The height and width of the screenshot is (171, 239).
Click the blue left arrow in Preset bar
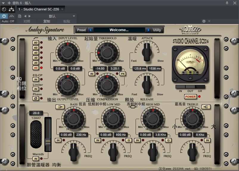coord(91,30)
